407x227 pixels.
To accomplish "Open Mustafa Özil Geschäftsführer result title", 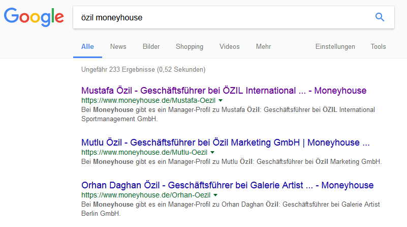I will coord(224,91).
